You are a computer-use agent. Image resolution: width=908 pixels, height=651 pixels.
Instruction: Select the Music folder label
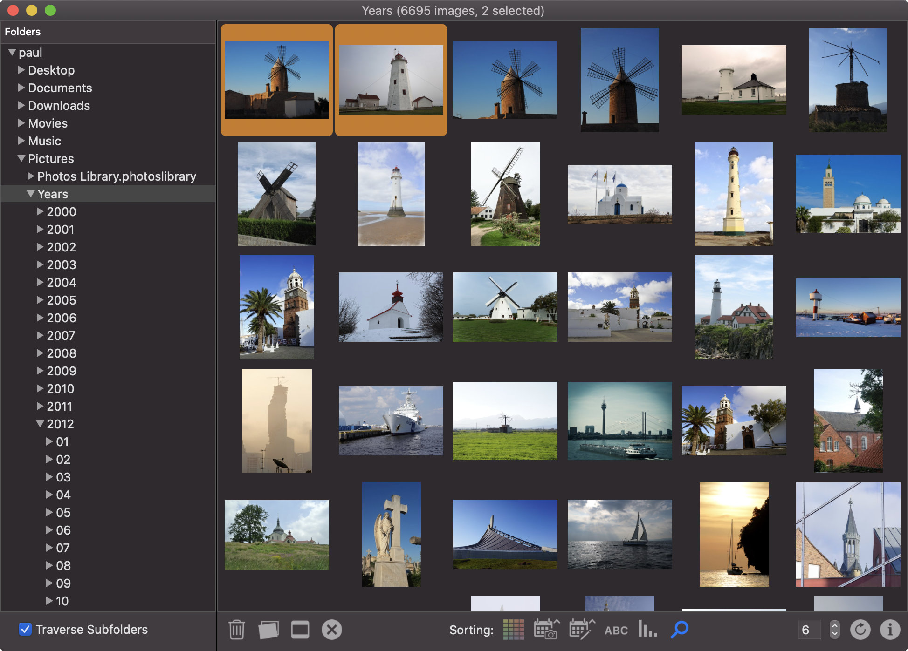[x=44, y=141]
